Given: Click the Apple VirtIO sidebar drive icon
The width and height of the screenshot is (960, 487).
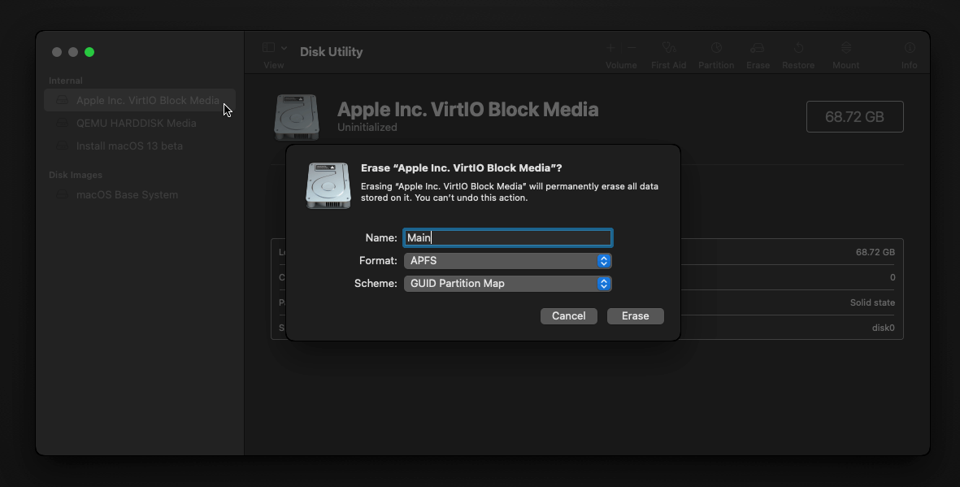Looking at the screenshot, I should tap(62, 101).
